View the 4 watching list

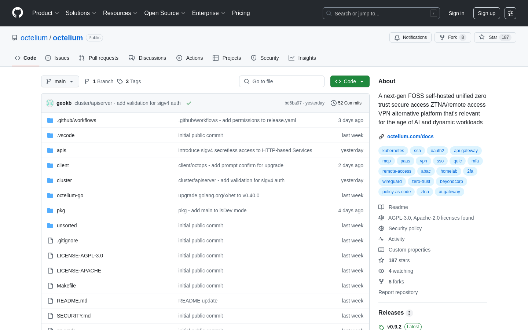396,271
